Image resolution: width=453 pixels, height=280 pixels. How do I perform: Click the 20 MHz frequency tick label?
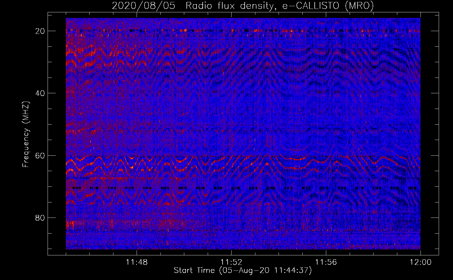(40, 31)
